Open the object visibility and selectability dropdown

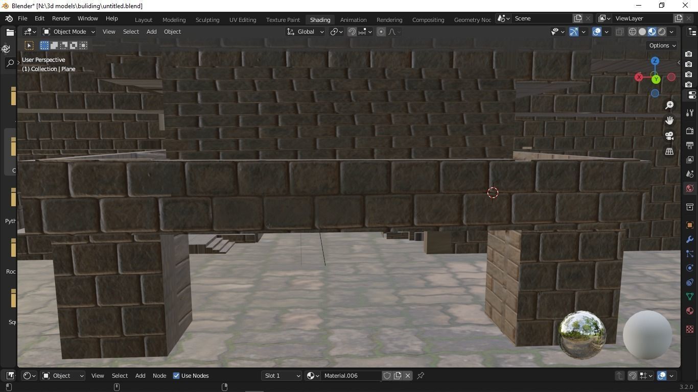557,32
